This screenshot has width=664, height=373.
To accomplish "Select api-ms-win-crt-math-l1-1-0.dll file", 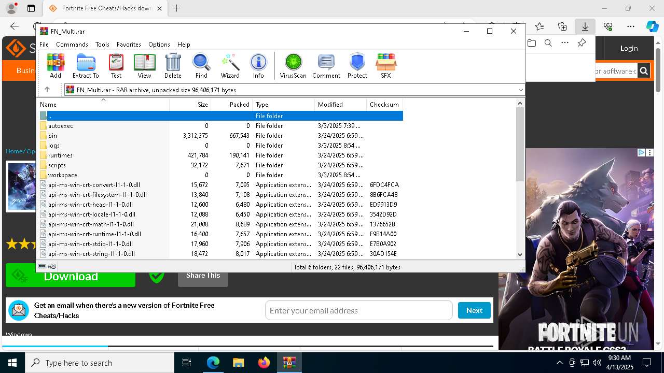I will 220,224.
